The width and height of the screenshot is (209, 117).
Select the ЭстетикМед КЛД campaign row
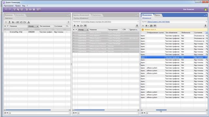tap(37, 32)
